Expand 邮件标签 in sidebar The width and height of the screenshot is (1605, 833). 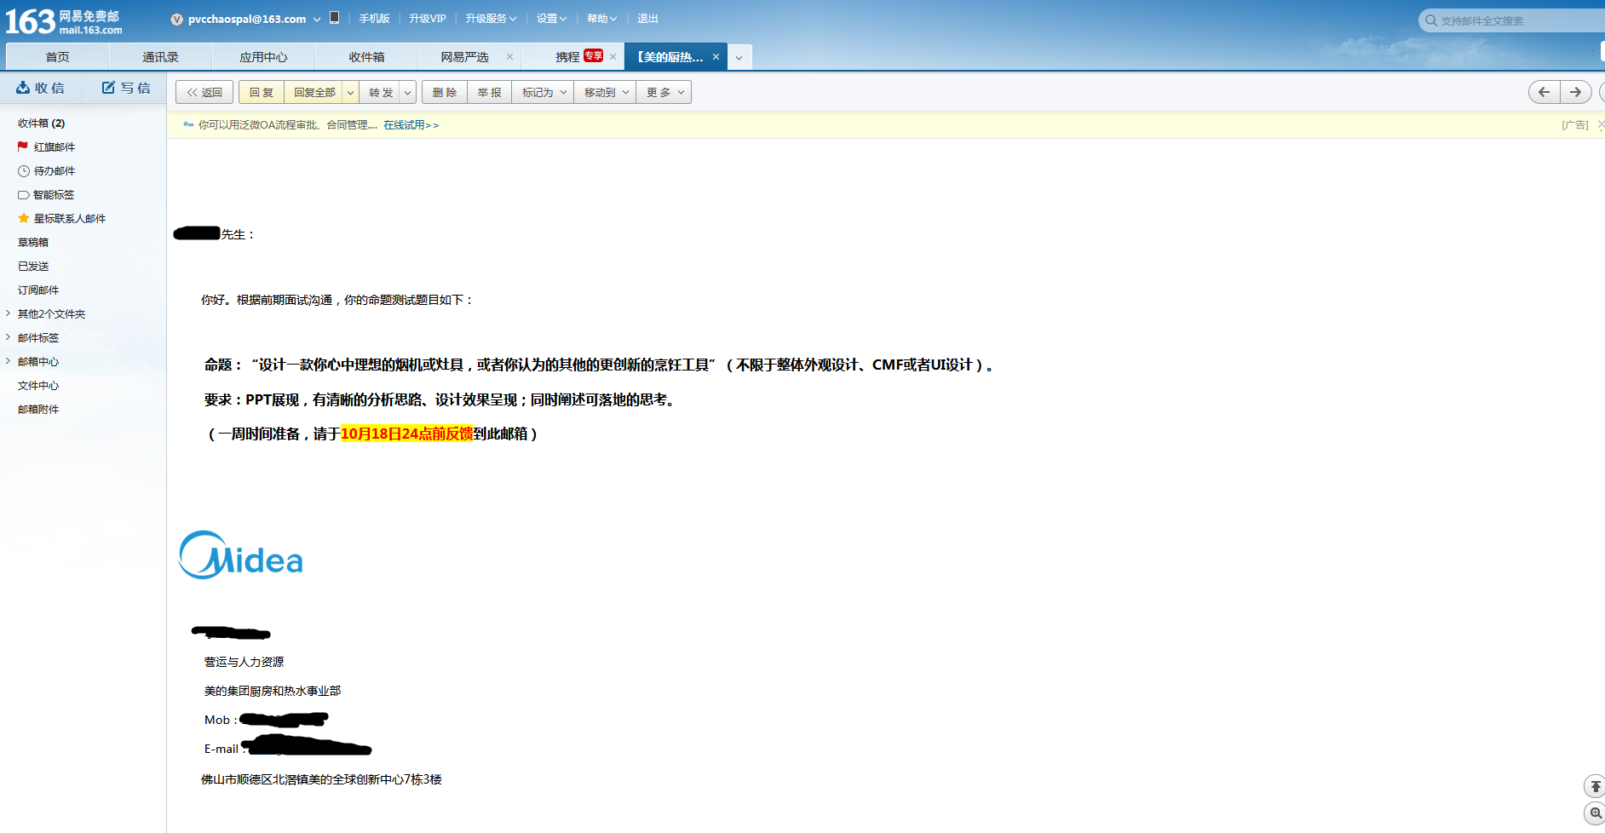click(9, 337)
